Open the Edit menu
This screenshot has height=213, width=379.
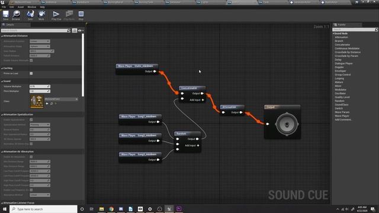point(12,7)
